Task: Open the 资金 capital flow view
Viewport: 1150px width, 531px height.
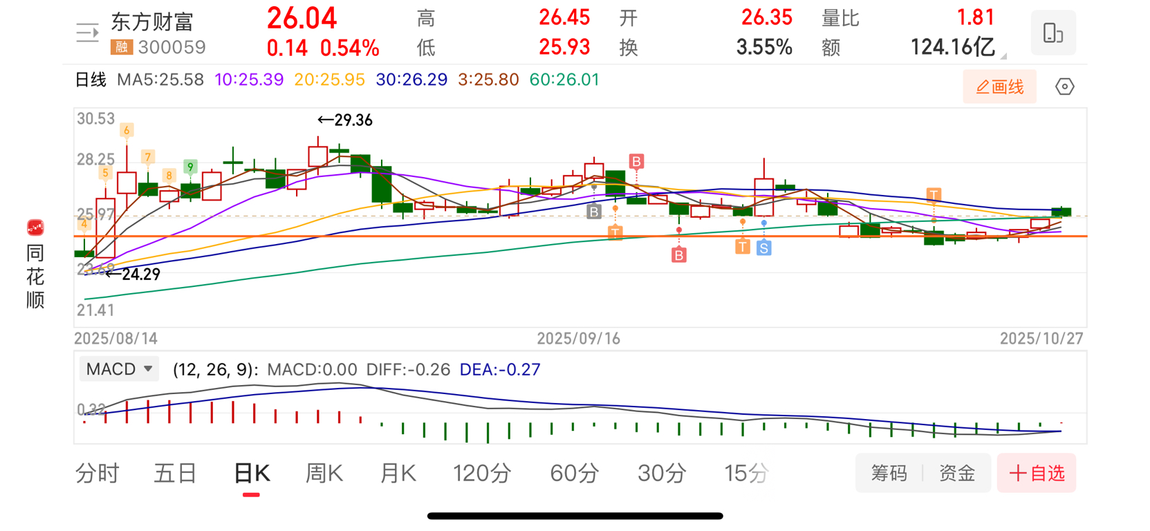Action: [957, 473]
